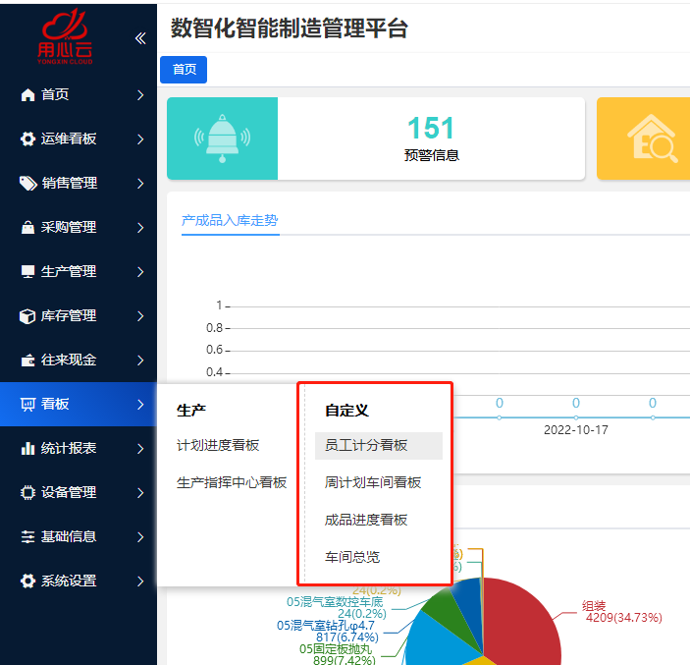Screen dimensions: 690x665
Task: Collapse the 看板 menu chevron
Action: 140,405
